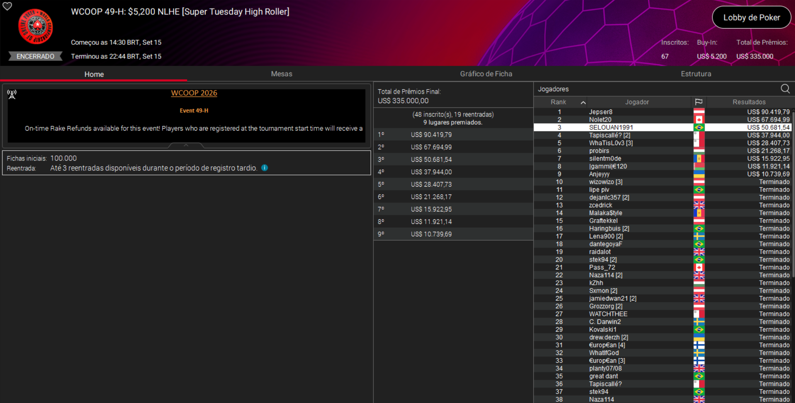Select player row Tapiscallé? [2]
Viewport: 795px width, 403px height.
pos(662,135)
